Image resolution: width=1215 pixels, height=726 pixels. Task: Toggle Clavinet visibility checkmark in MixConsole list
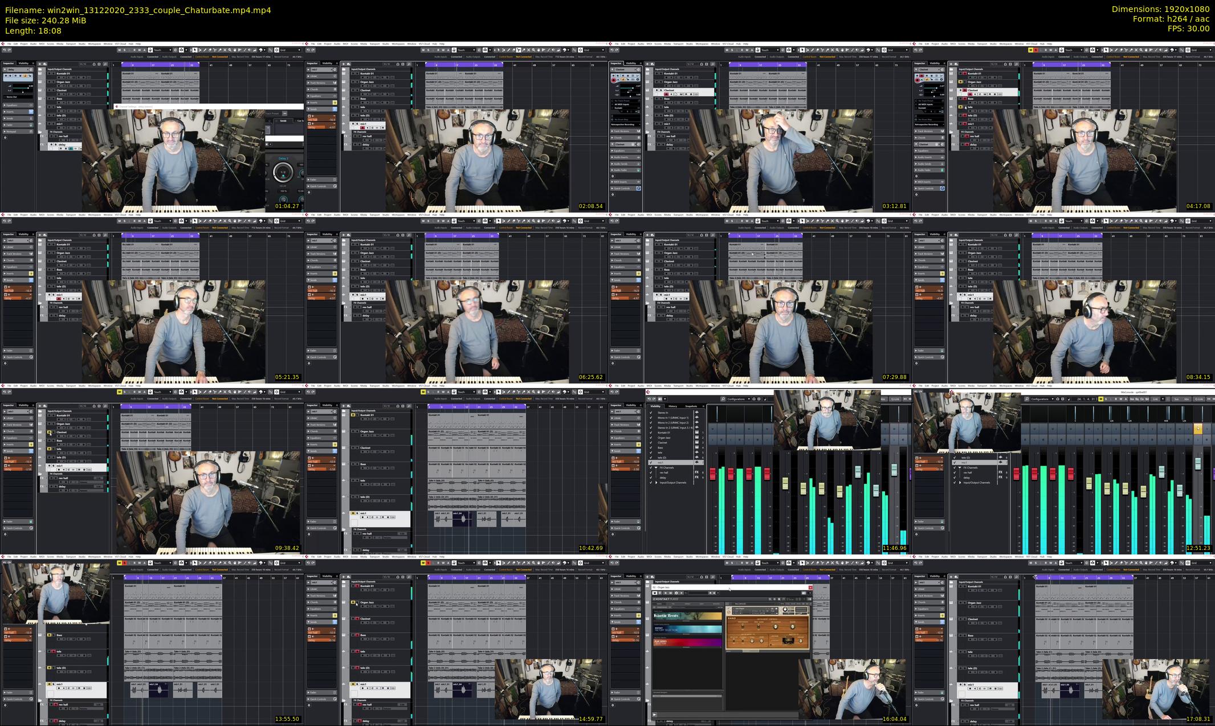tap(651, 443)
